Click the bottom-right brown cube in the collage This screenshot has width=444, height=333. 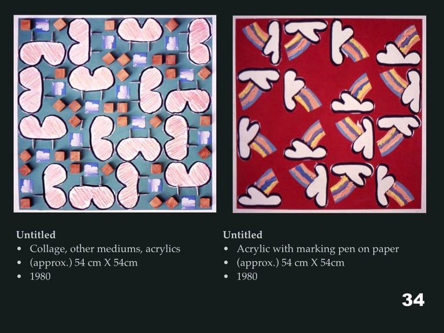[205, 202]
